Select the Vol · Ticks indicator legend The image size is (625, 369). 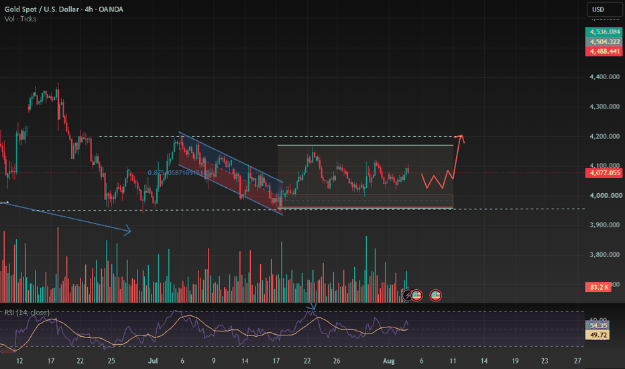click(x=20, y=19)
